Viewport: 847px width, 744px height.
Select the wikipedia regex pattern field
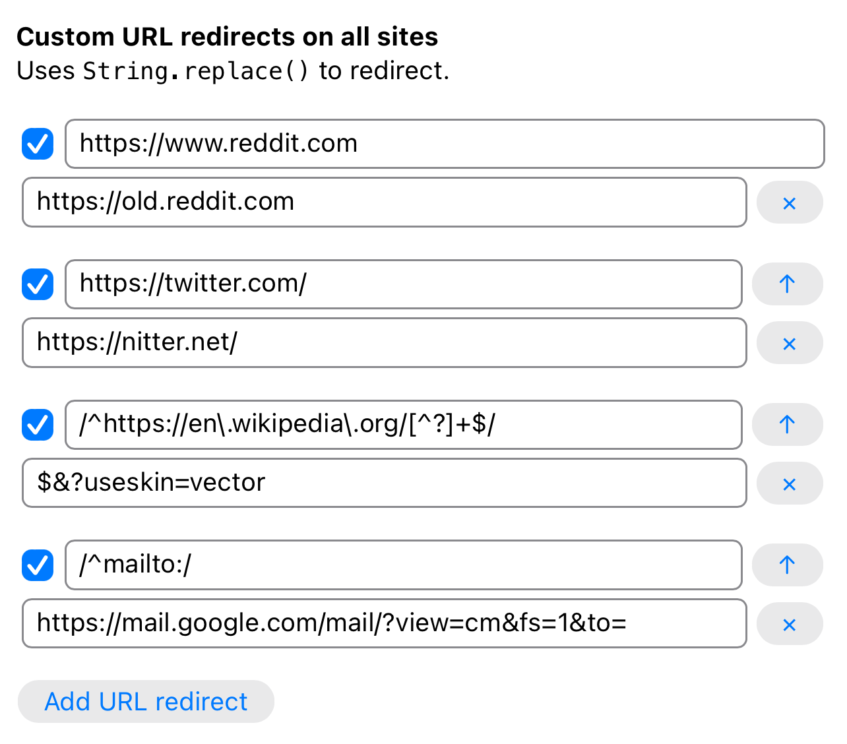coord(403,425)
